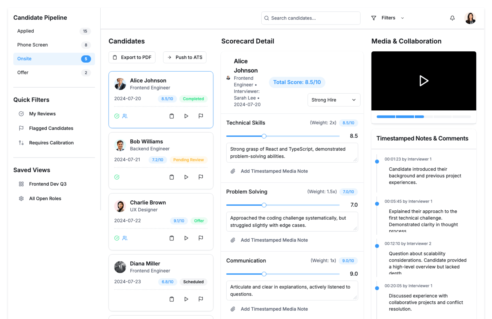492x319 pixels.
Task: Open clipboard icon on Charlie Brown's card
Action: pyautogui.click(x=172, y=238)
